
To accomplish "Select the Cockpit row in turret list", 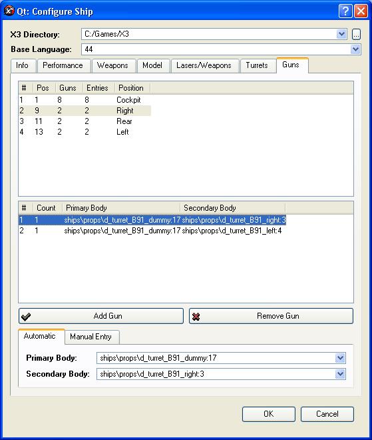I will point(85,100).
